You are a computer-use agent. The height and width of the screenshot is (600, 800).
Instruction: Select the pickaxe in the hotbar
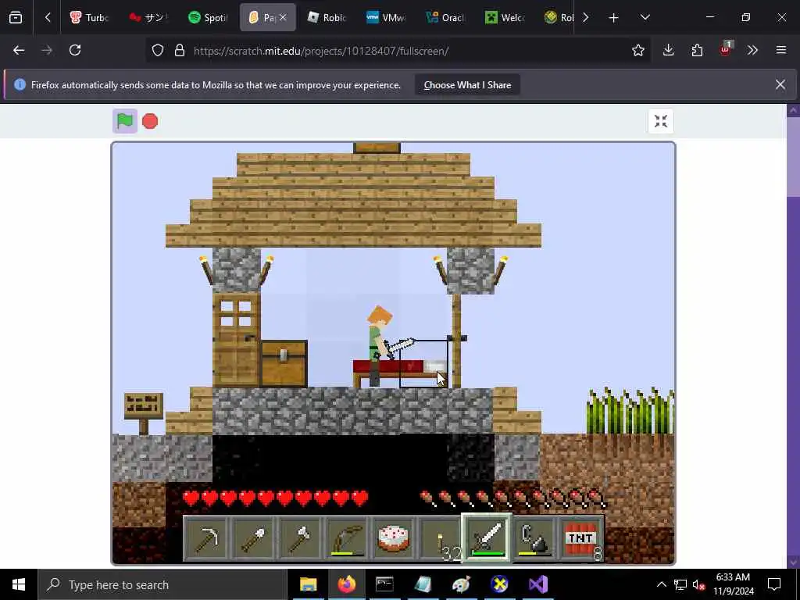tap(206, 538)
